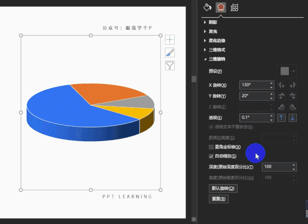The width and height of the screenshot is (308, 224).
Task: Click the Z counter-clockwise rotation icon
Action: tap(293, 107)
